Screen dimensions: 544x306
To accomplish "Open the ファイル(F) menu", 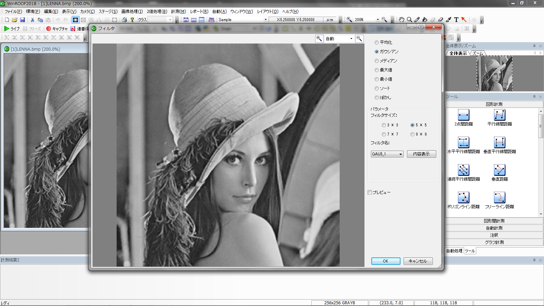I will coord(13,12).
